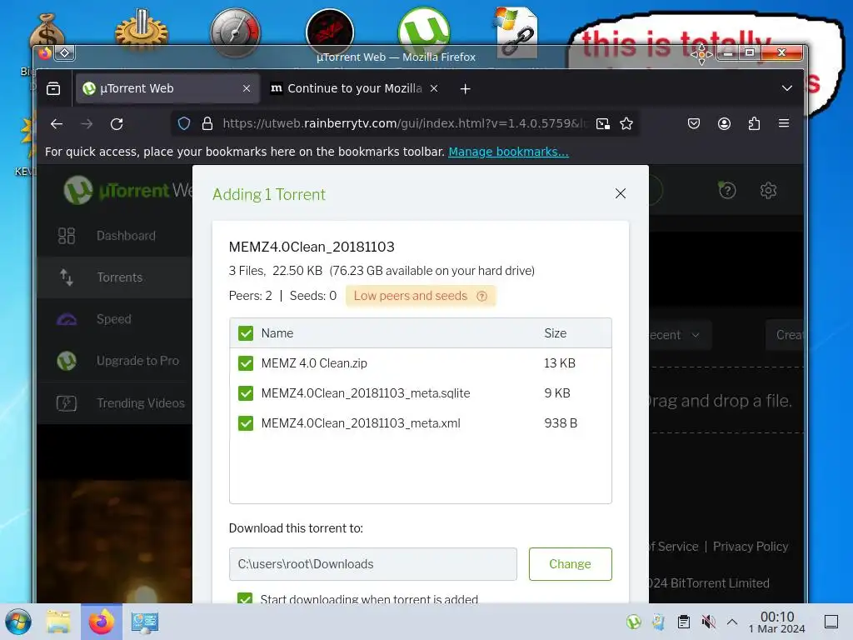Click the Size column header
853x640 pixels.
tap(555, 333)
